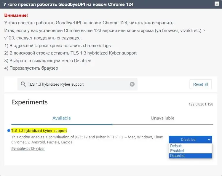Viewport: 222px width, 176px height.
Task: Click the red Внимание! warning text
Action: 16,15
